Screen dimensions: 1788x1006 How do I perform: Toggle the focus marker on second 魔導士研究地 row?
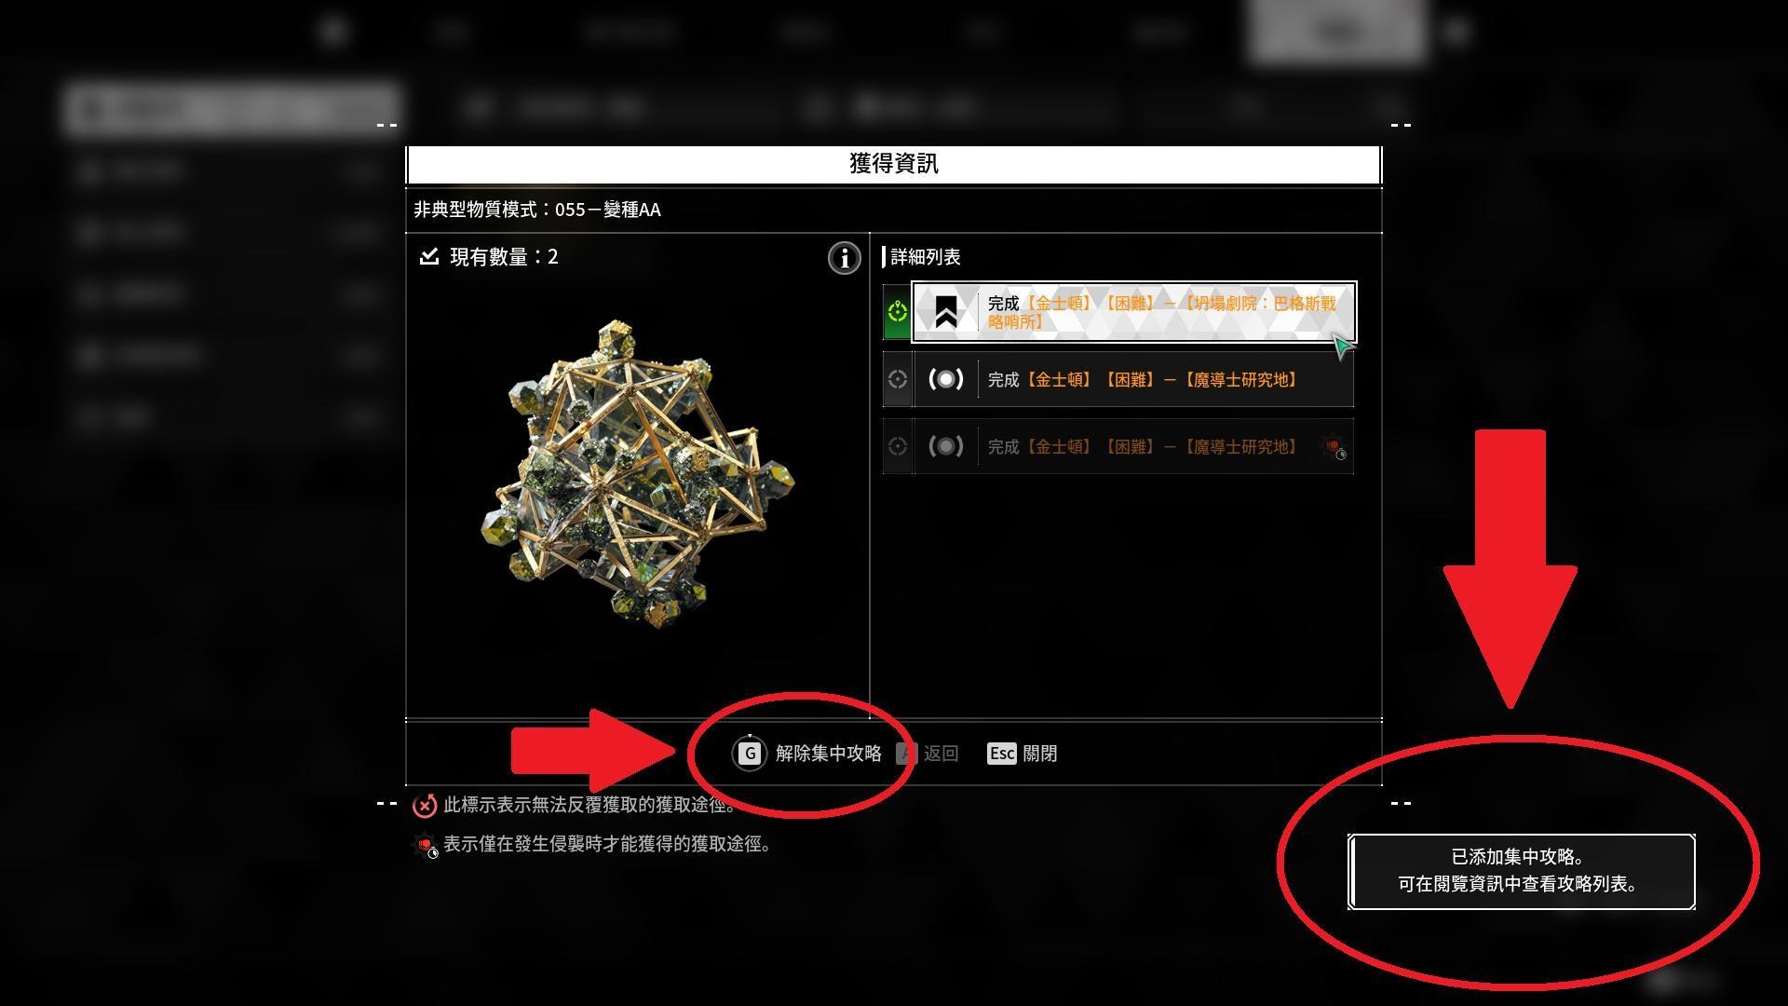pos(897,379)
